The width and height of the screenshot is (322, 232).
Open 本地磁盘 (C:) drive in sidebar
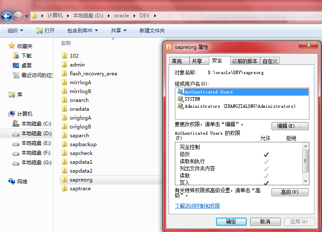[32, 124]
